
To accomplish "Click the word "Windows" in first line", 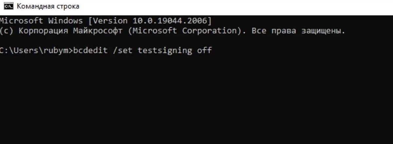I will pos(65,21).
